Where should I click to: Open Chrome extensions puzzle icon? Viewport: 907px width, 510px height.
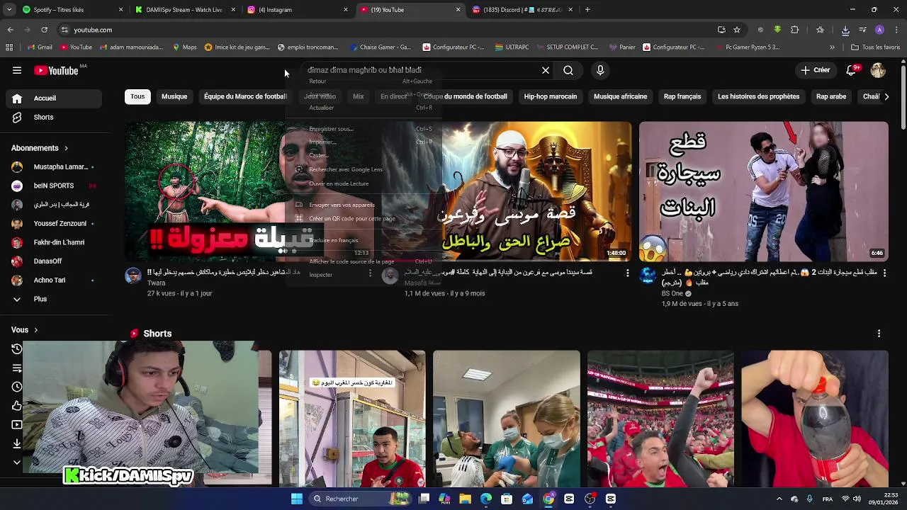tap(794, 30)
